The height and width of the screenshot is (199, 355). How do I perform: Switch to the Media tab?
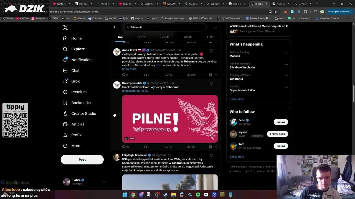pos(188,37)
